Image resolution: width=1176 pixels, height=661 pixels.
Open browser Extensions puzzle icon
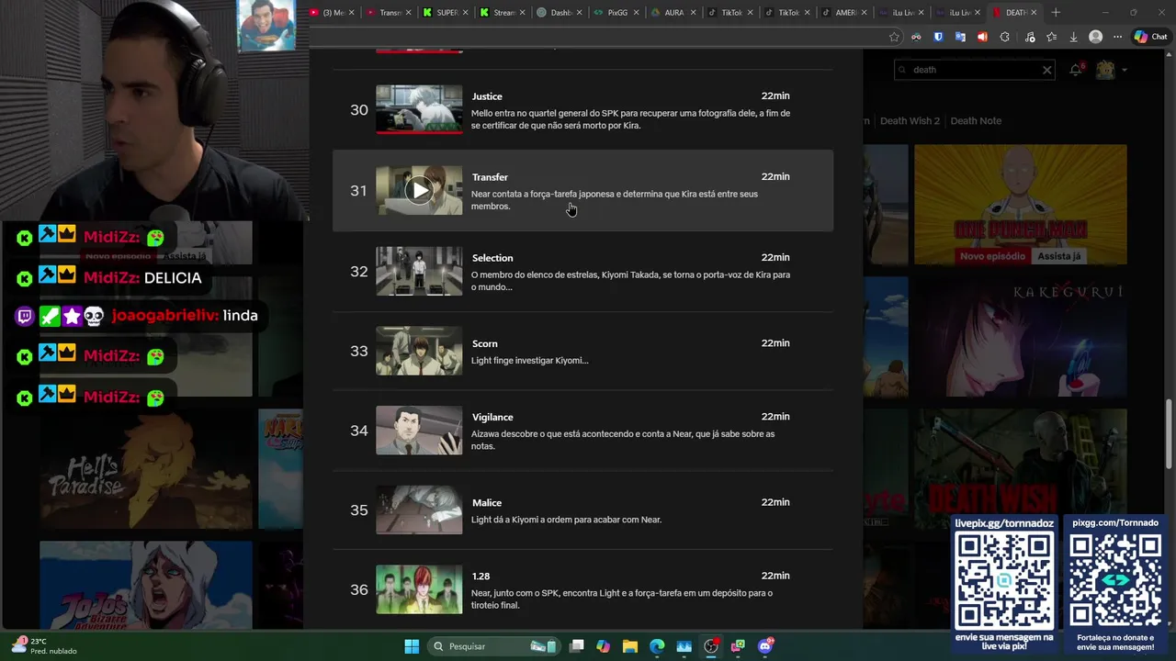point(1004,37)
